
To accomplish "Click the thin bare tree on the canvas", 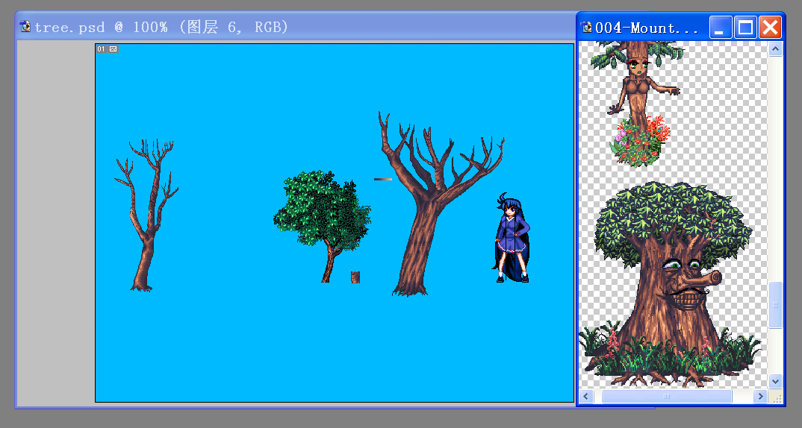I will pyautogui.click(x=146, y=215).
